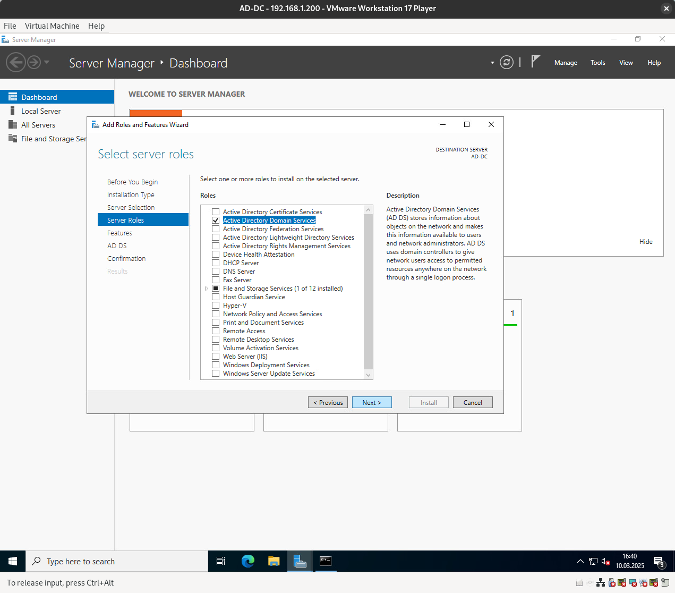Open the Manage menu

pos(565,63)
